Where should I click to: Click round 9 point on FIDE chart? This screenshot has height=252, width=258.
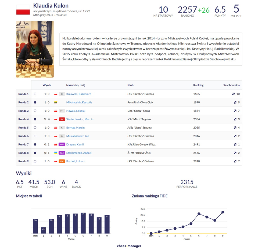coord(223,212)
